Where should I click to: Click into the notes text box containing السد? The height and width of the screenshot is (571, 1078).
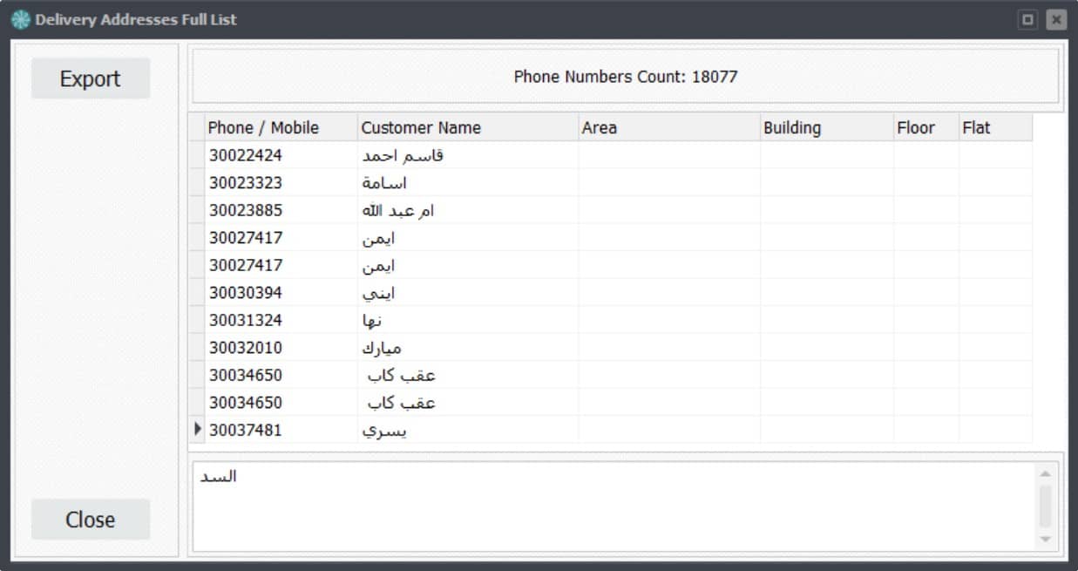613,506
